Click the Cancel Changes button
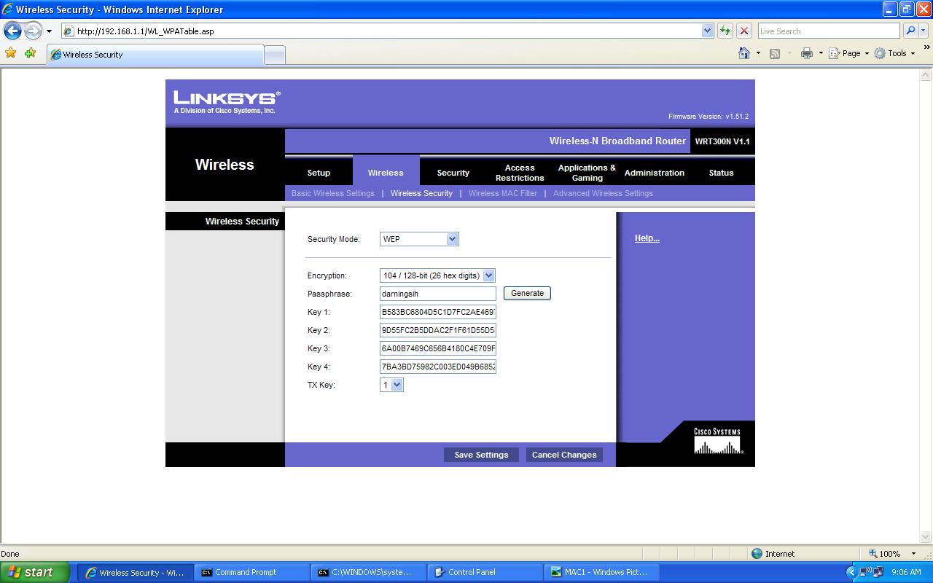The width and height of the screenshot is (933, 583). click(564, 455)
